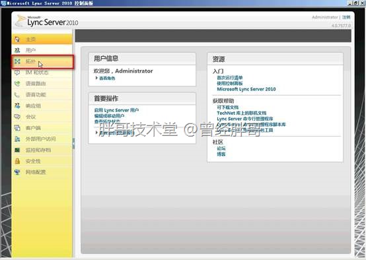Open the IM 和状态 speech bubble icon
This screenshot has height=260, width=366.
point(17,73)
